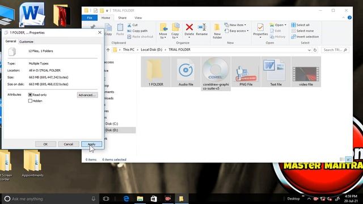
Task: Click the Copy icon in the ribbon
Action: point(108,29)
